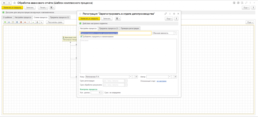258x117 pixels.
Task: Click inside the Описание text area
Action: [128, 56]
